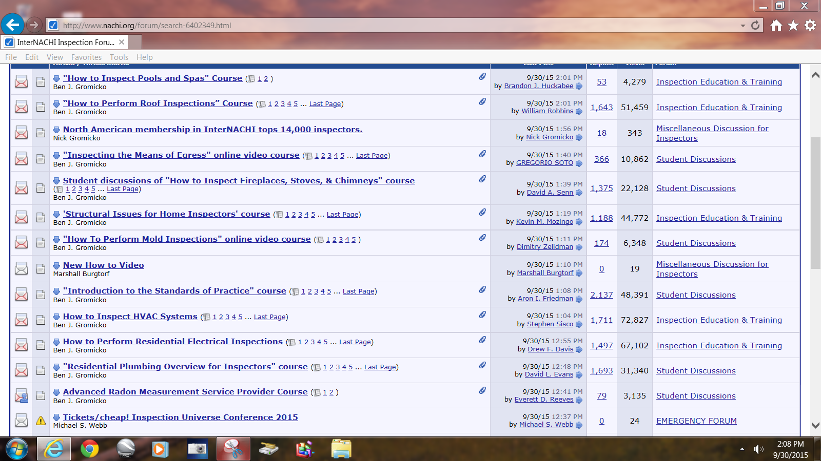Image resolution: width=821 pixels, height=461 pixels.
Task: View last poster GREGORIO SOTO profile
Action: pos(544,163)
